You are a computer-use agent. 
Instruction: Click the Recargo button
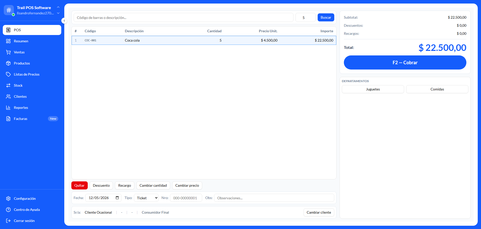point(125,185)
